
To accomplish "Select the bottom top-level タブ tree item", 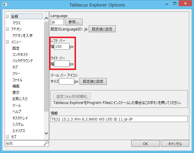I will click(14, 137).
